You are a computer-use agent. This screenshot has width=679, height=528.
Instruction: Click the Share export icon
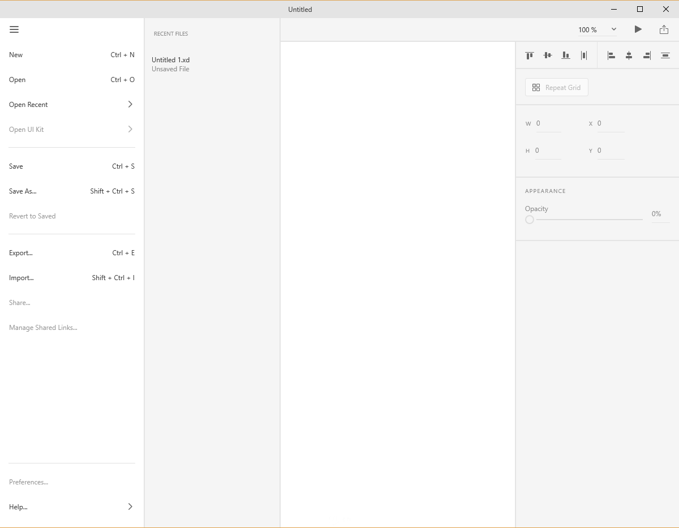664,29
